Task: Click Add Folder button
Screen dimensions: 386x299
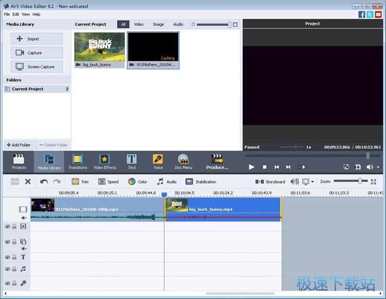Action: [20, 145]
